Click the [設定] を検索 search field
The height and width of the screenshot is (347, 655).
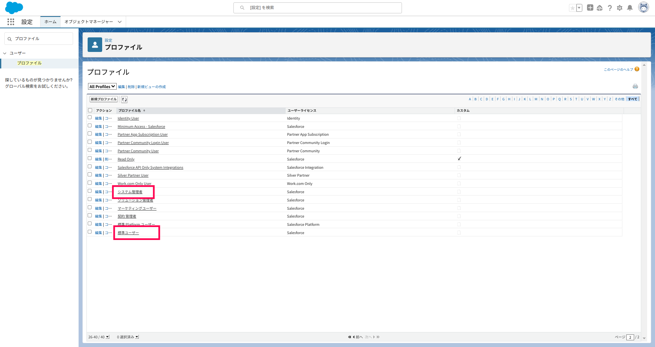pos(317,7)
